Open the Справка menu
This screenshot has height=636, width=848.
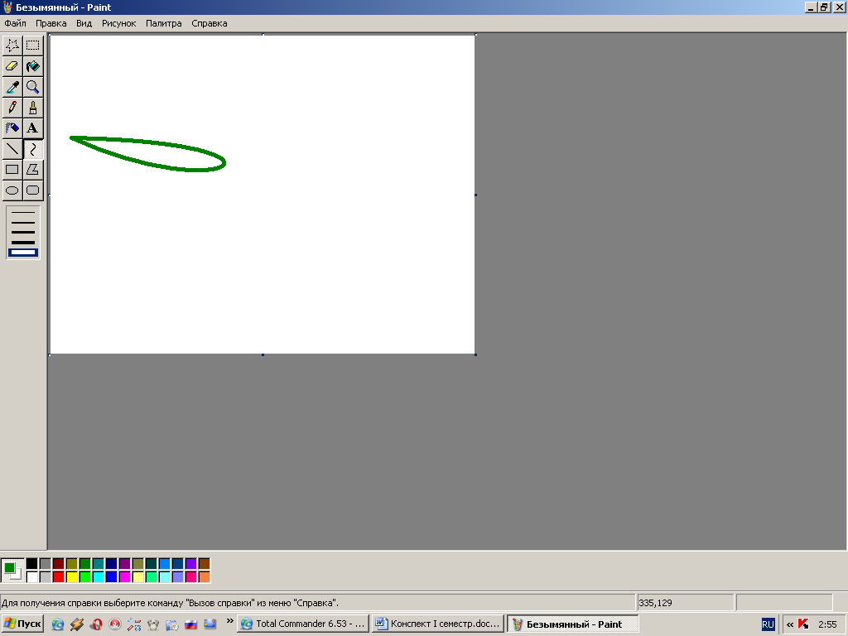(209, 23)
